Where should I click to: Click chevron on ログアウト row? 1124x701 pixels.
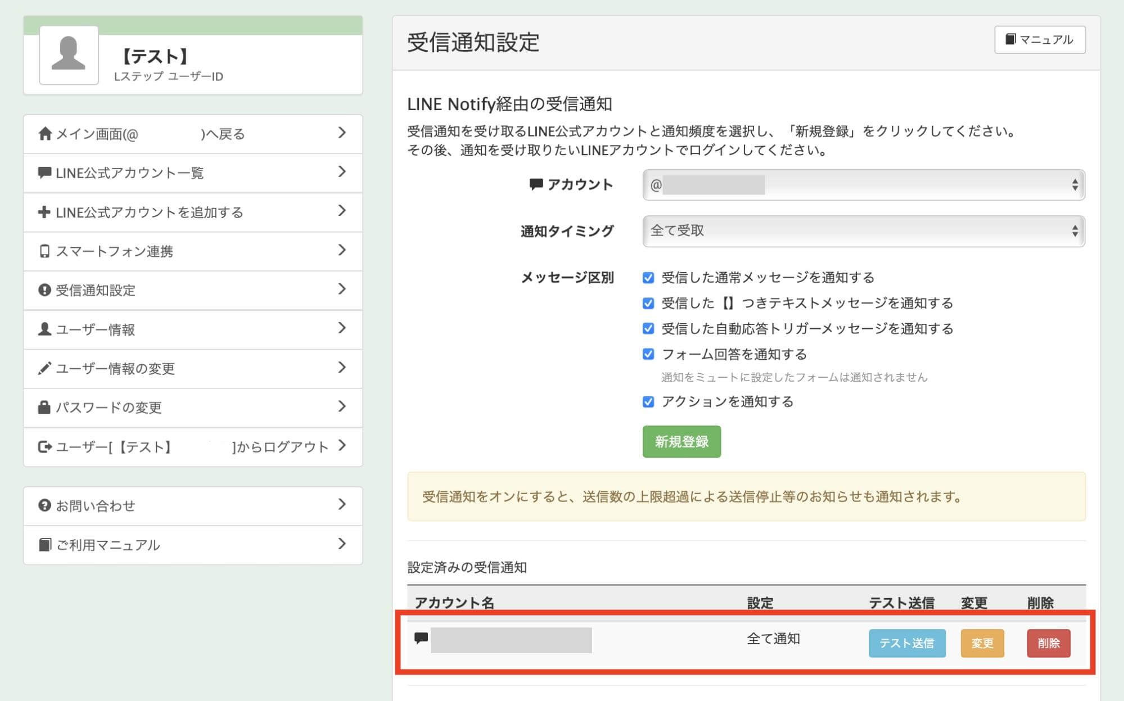342,445
